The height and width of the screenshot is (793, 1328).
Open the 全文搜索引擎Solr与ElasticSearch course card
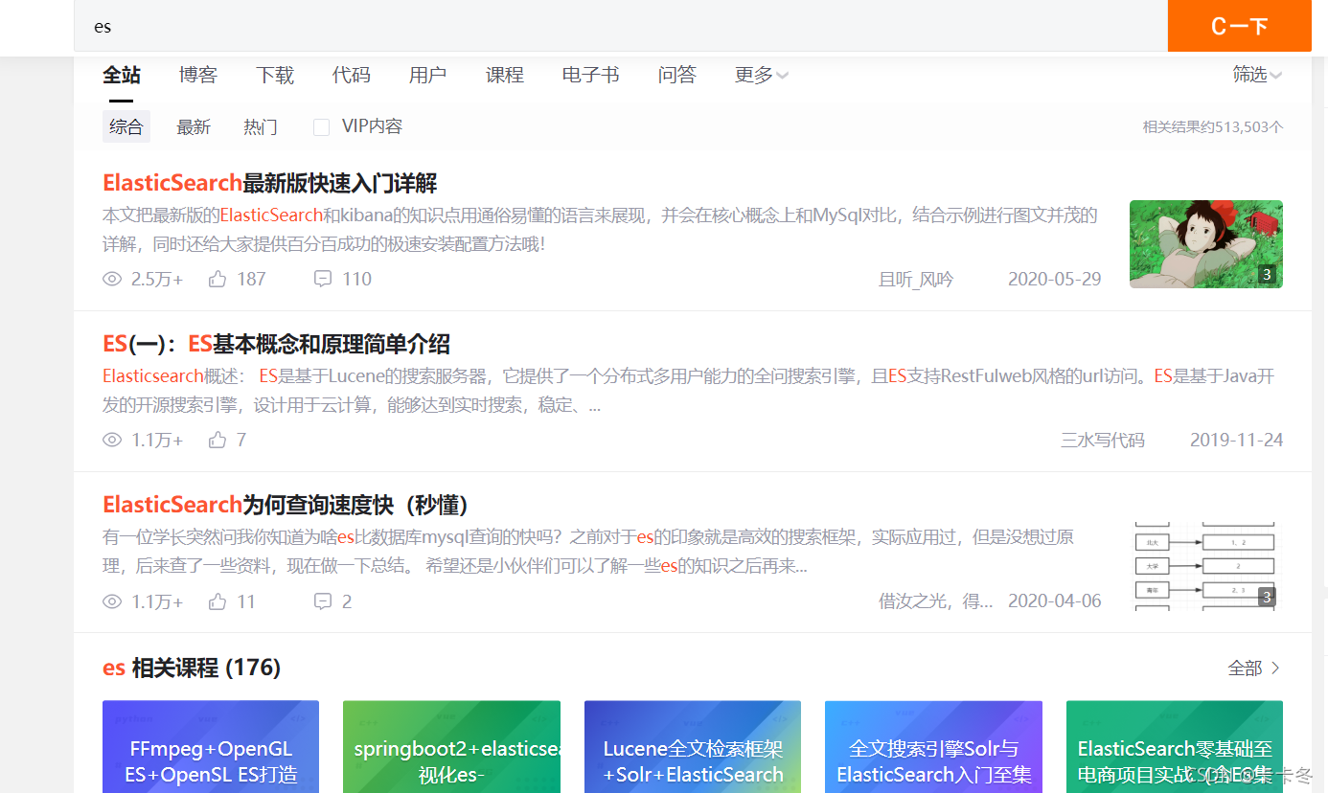(x=933, y=747)
